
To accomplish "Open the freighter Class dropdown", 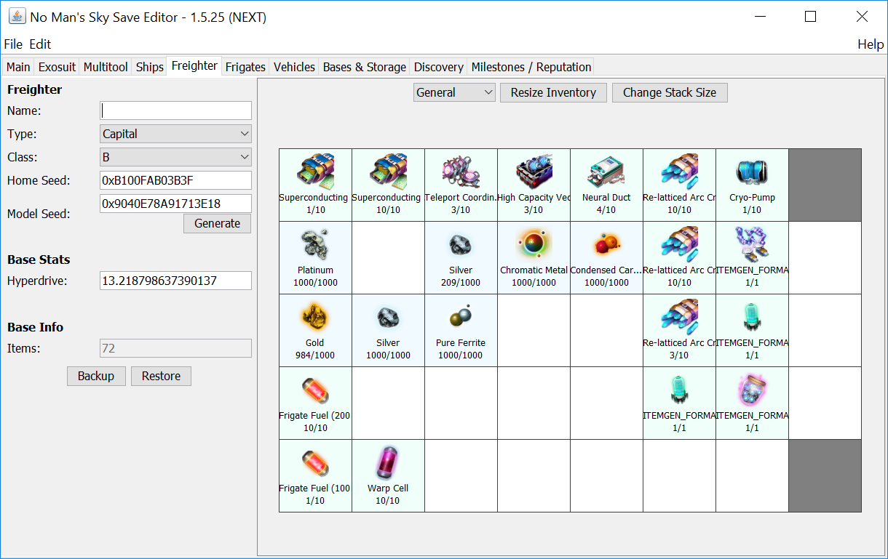I will 175,157.
